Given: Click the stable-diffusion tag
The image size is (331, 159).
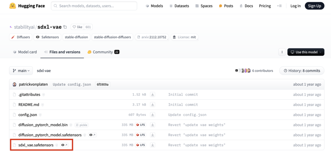Looking at the screenshot, I should [77, 37].
